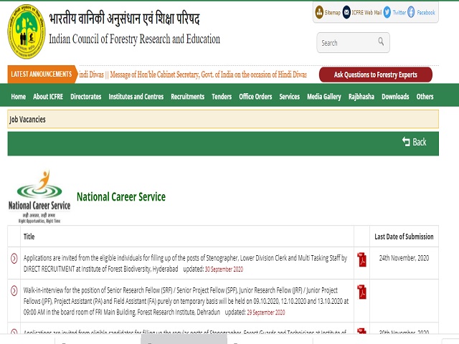Open ICFRE Web Mail envelope icon
The image size is (459, 344).
[x=347, y=12]
